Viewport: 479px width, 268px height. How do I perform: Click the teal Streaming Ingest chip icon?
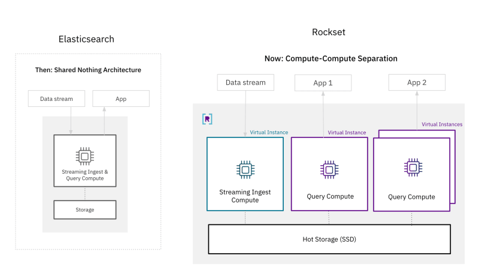coord(245,170)
